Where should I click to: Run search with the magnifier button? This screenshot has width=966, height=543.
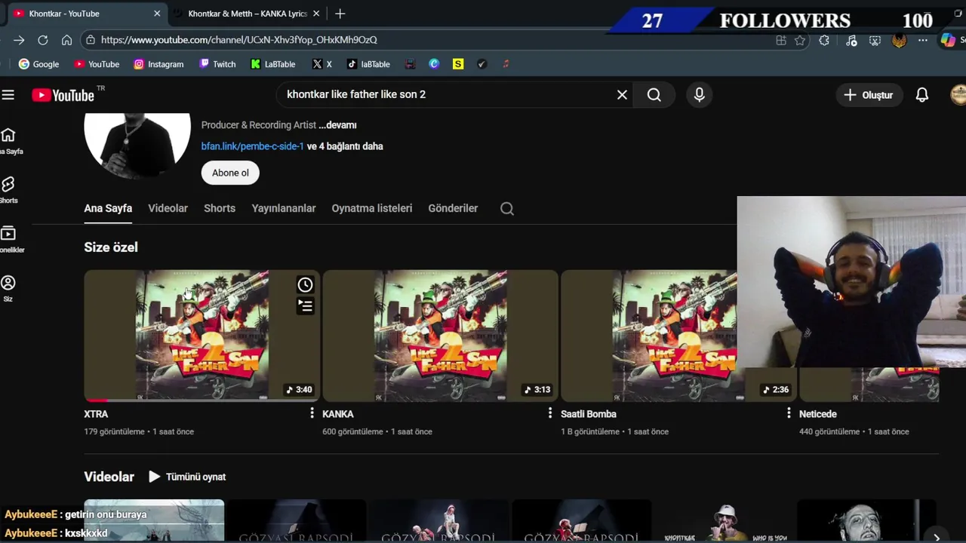coord(654,94)
